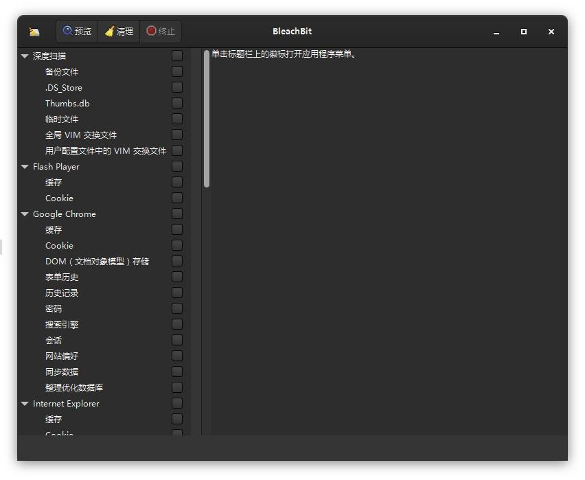
Task: Select 用户配置文件中的 VIM 交换文件 row
Action: tap(106, 151)
